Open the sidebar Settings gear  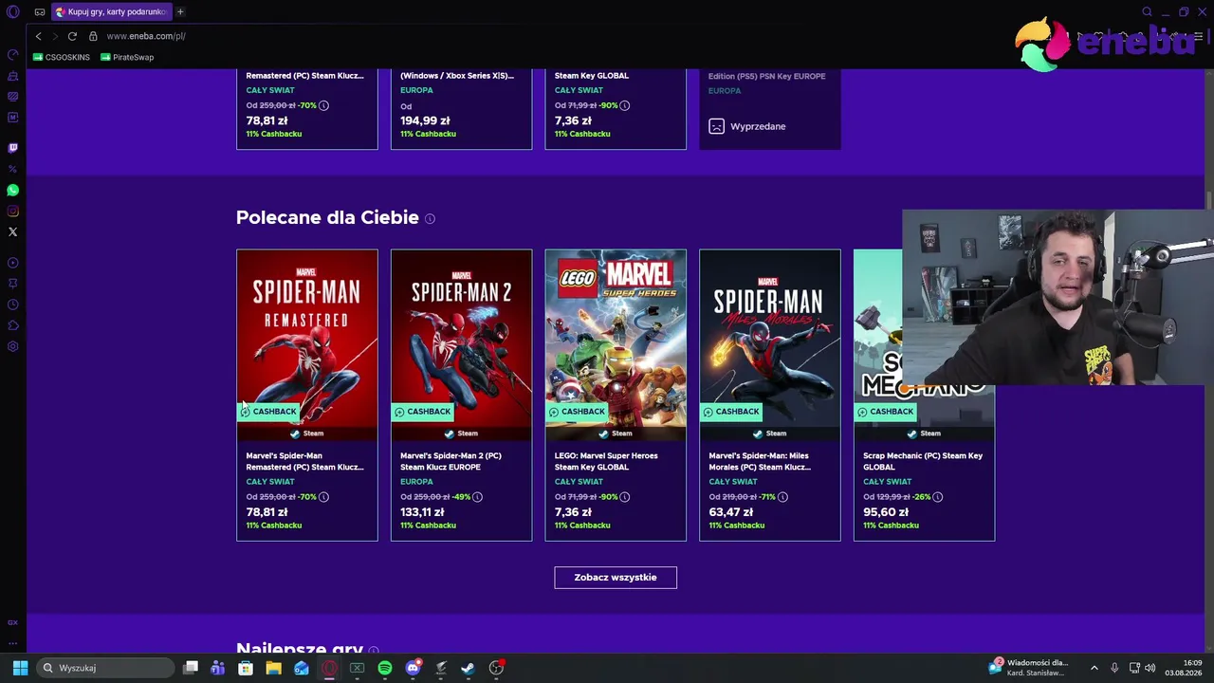click(x=13, y=346)
